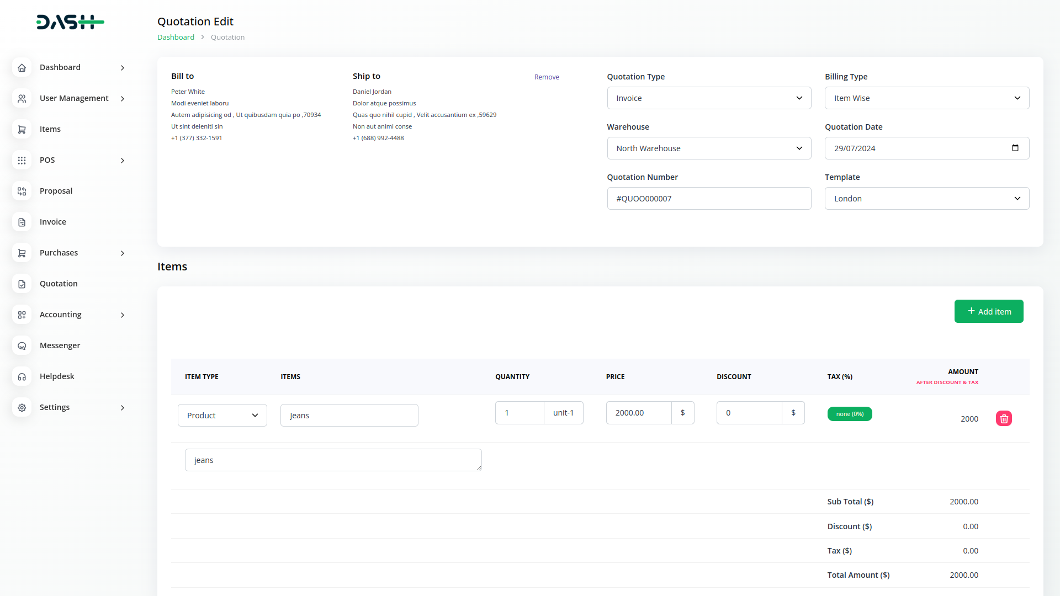Viewport: 1060px width, 596px height.
Task: Click the Settings gear icon in sidebar
Action: point(22,407)
